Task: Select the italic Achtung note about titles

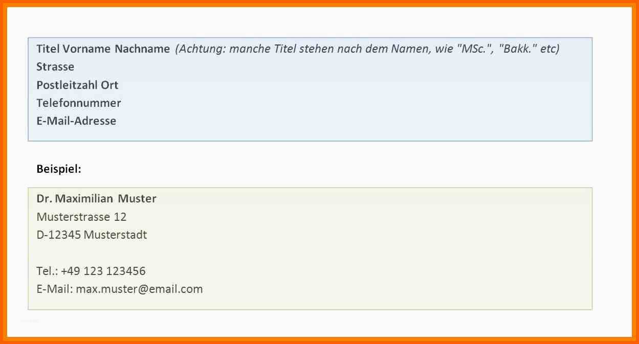Action: pyautogui.click(x=367, y=49)
